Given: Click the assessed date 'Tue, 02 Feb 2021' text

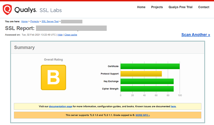Looking at the screenshot, I should pos(31,35).
